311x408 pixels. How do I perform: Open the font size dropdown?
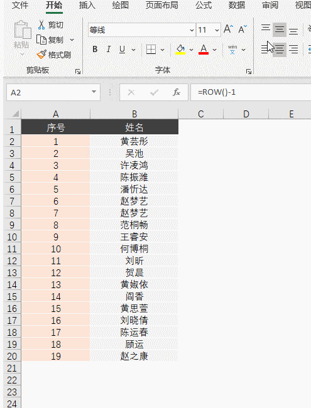click(217, 30)
